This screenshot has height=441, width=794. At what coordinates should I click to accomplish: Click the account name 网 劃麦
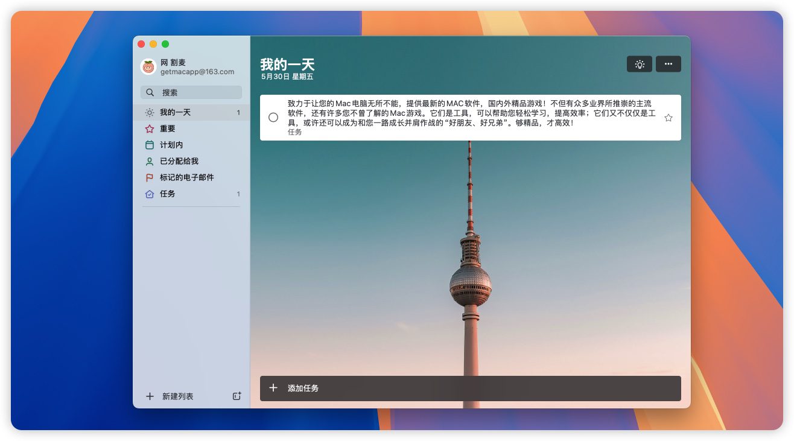coord(173,63)
